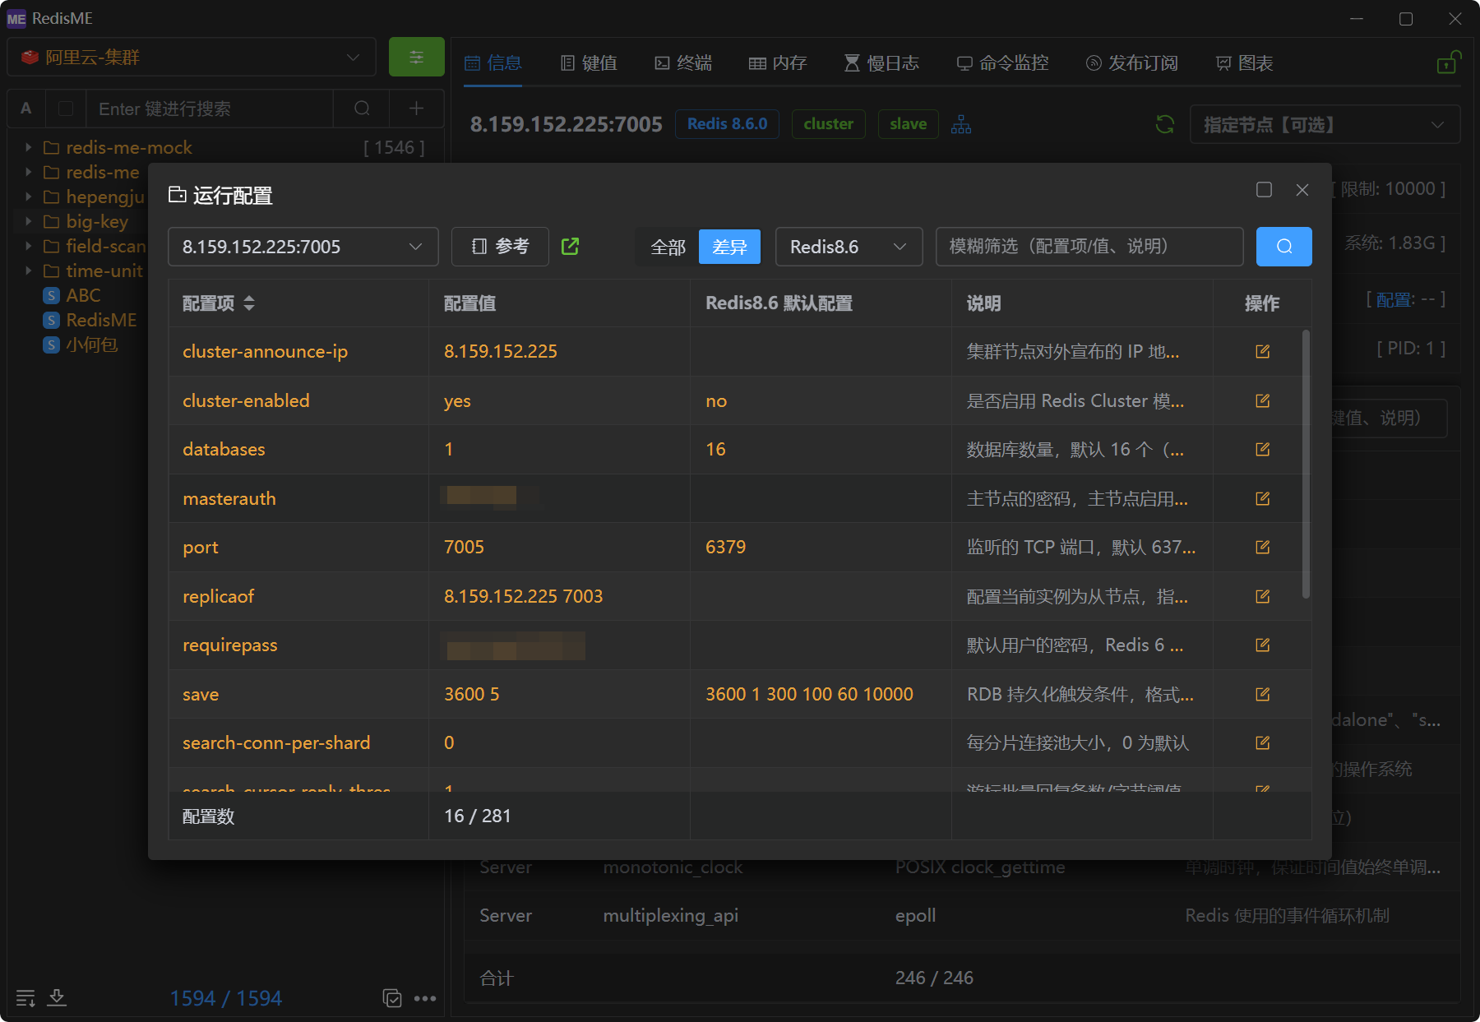This screenshot has width=1480, height=1022.
Task: Edit the masterauth config row
Action: coord(1263,499)
